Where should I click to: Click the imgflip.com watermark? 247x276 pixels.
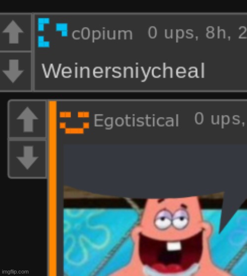(x=15, y=272)
